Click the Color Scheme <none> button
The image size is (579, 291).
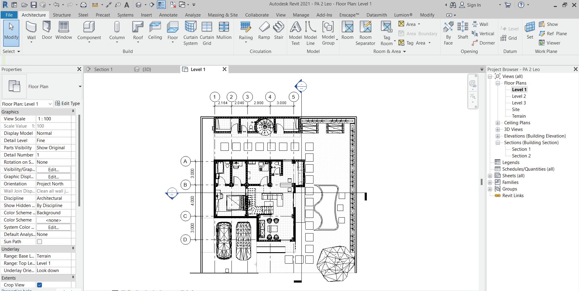54,220
